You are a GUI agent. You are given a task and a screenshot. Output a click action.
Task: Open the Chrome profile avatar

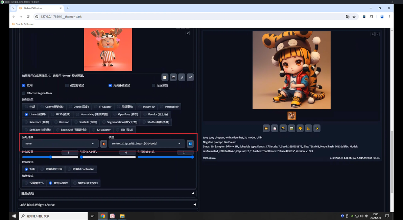pyautogui.click(x=382, y=17)
